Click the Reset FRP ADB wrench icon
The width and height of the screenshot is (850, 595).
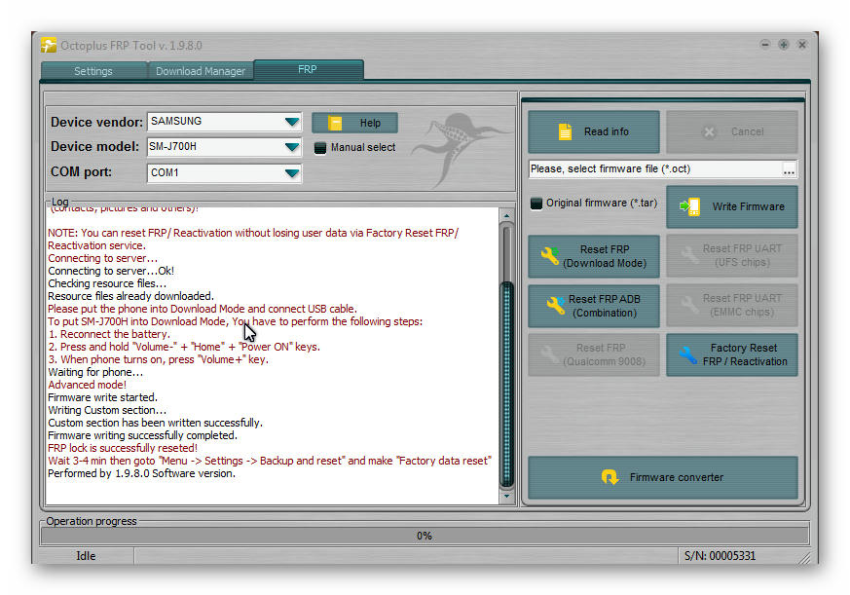pos(556,306)
